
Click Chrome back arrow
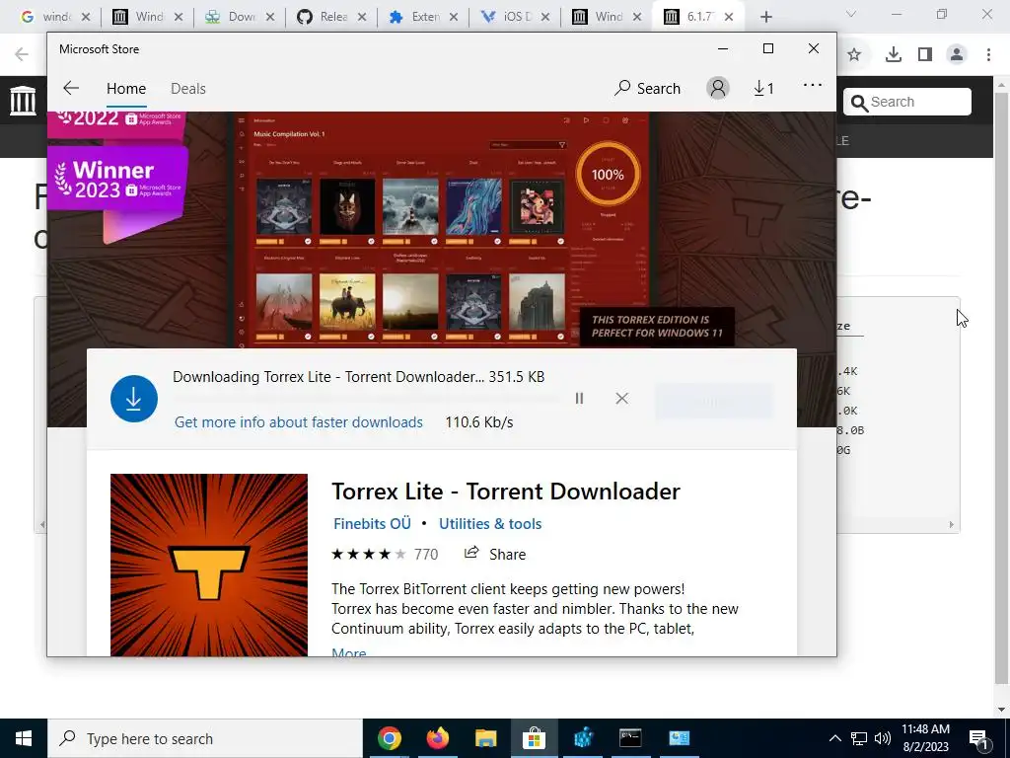pos(22,55)
